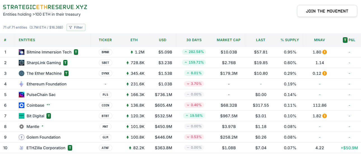Sort table by 30 Days column
361x154 pixels.
coord(194,40)
